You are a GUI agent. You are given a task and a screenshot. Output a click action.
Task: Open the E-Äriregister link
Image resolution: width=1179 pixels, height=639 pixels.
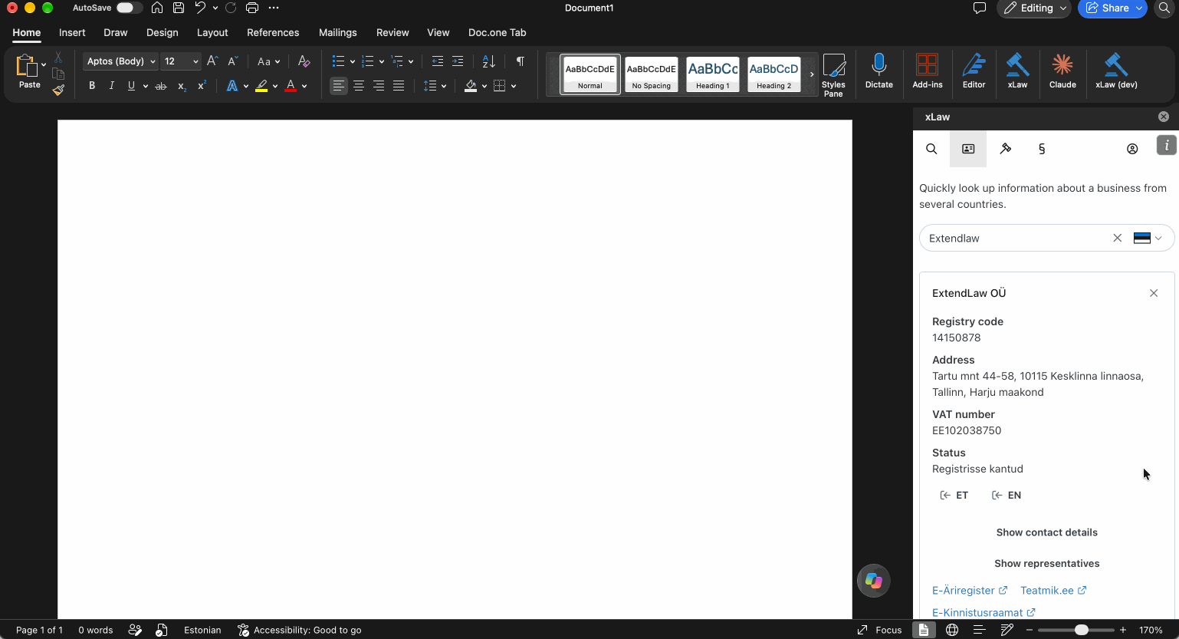click(970, 591)
